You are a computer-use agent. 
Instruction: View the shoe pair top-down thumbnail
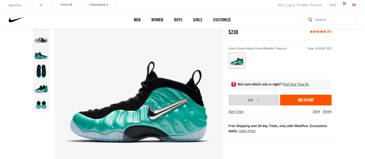pyautogui.click(x=41, y=71)
